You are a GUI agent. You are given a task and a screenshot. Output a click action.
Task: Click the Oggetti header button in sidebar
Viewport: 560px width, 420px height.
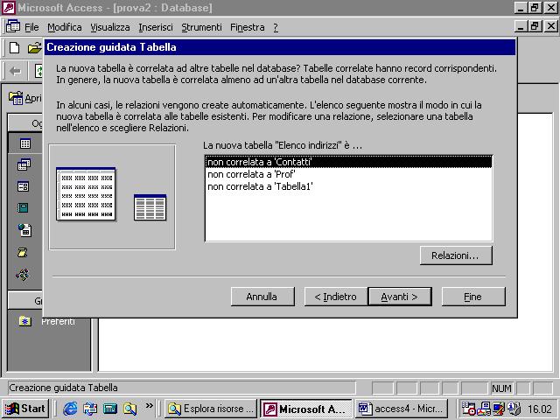[x=25, y=123]
